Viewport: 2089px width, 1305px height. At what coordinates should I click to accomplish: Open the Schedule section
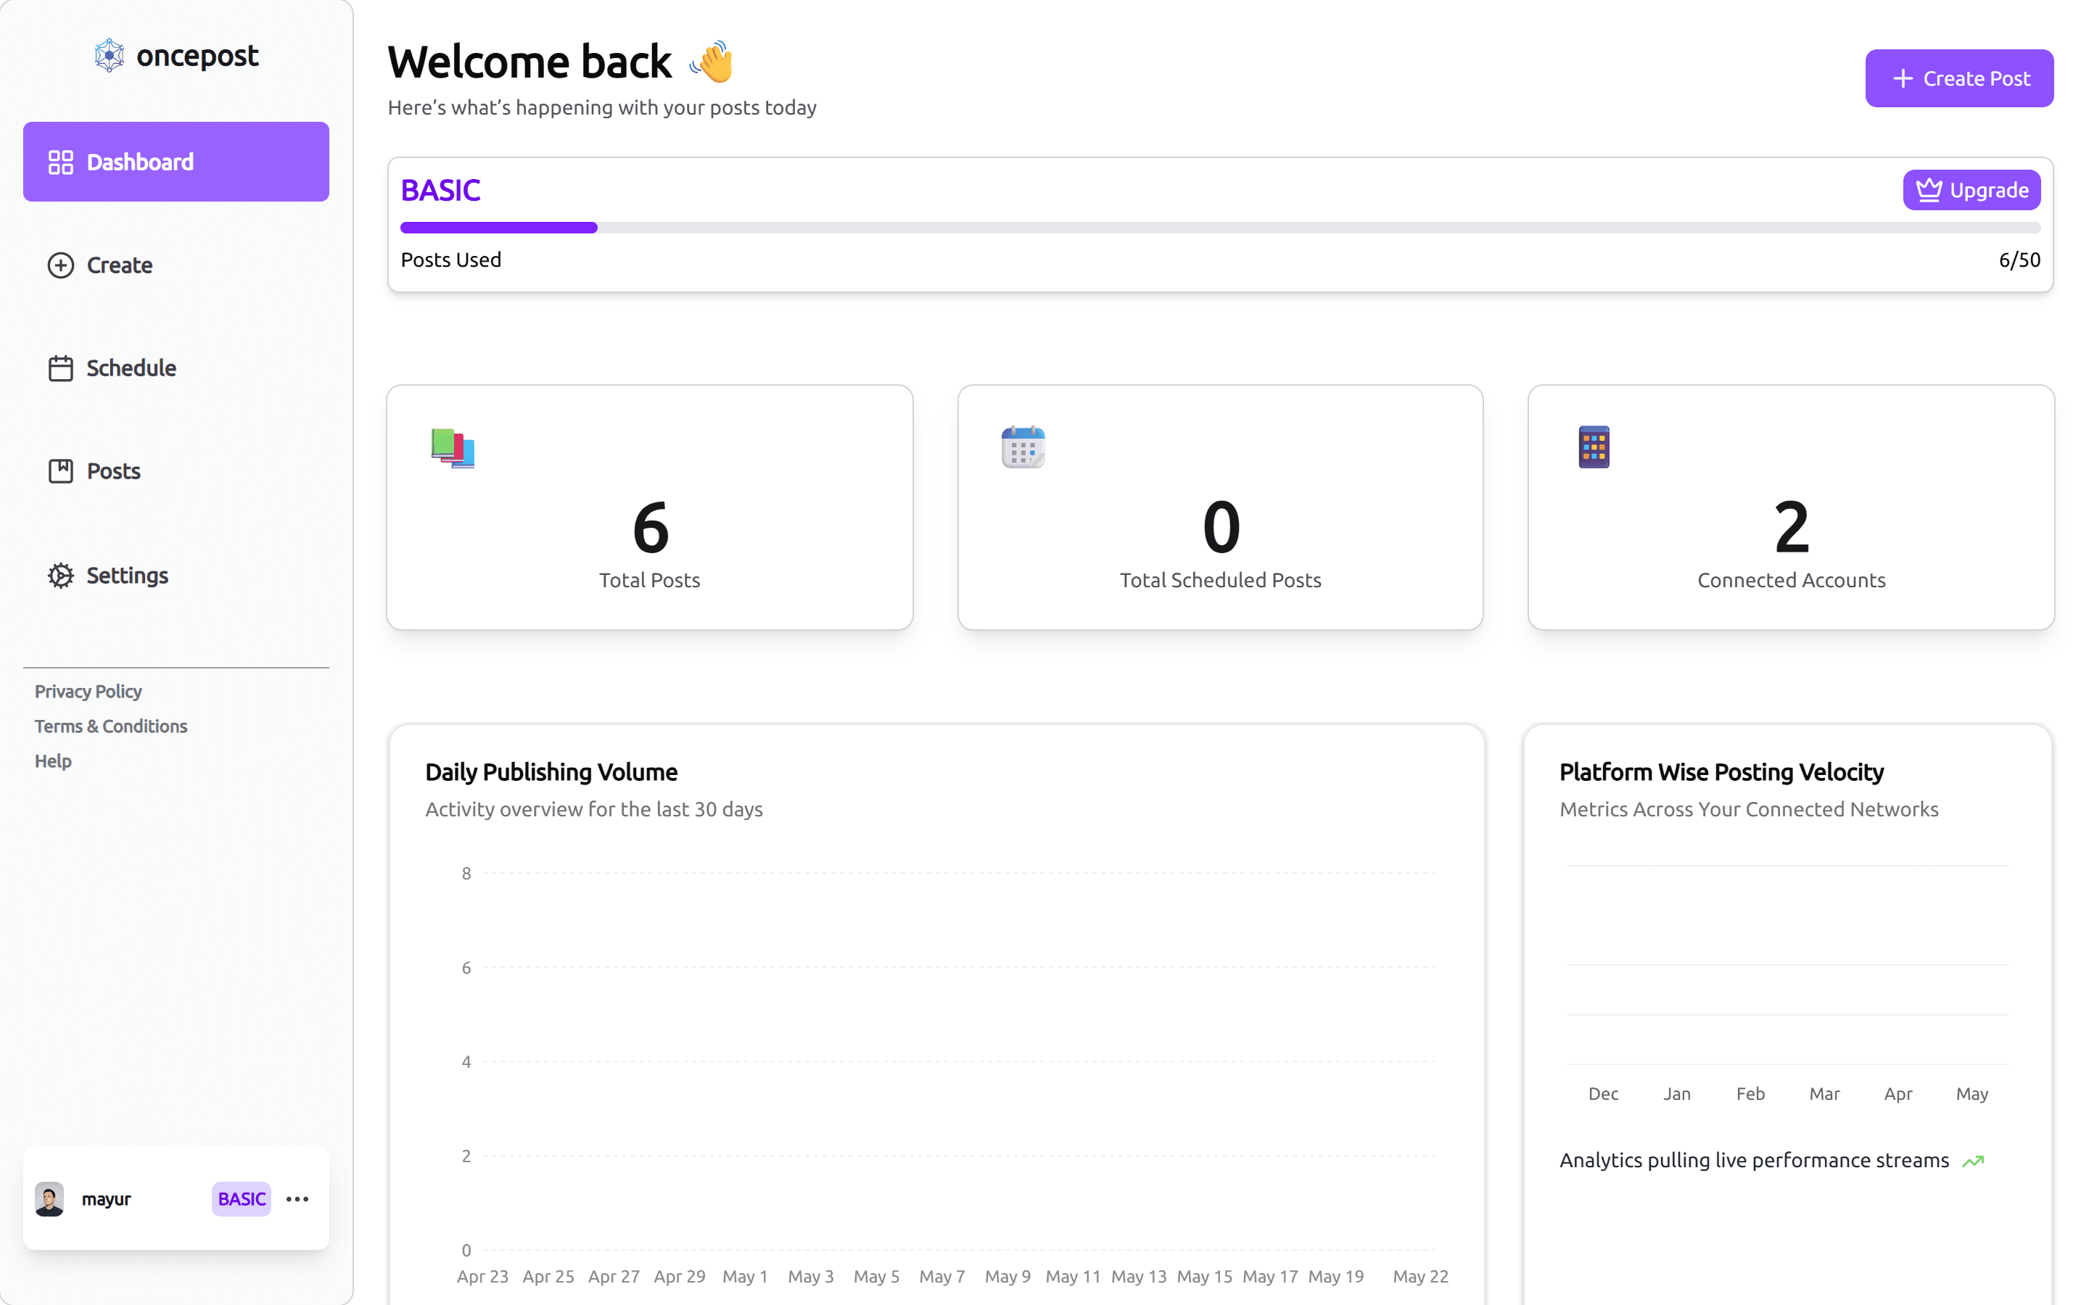[176, 368]
